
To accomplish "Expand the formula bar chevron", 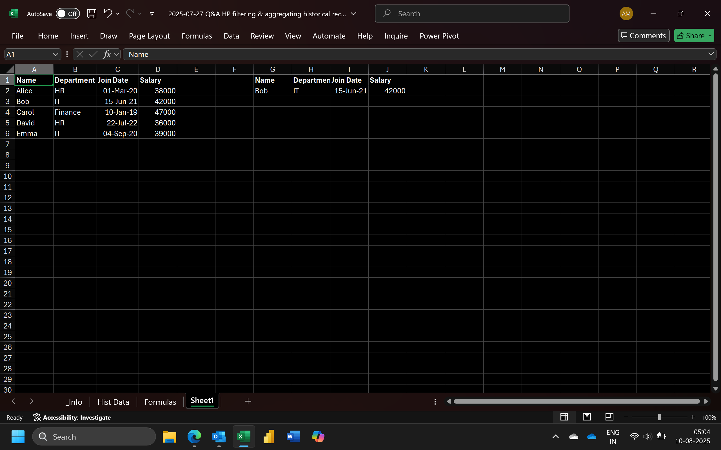I will (x=711, y=54).
